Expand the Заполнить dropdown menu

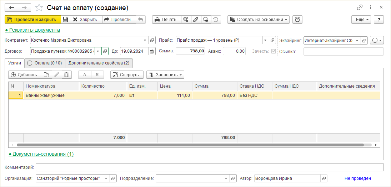[165, 75]
